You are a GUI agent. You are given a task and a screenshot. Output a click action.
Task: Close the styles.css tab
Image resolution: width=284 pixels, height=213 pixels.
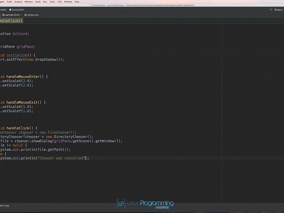click(40, 15)
